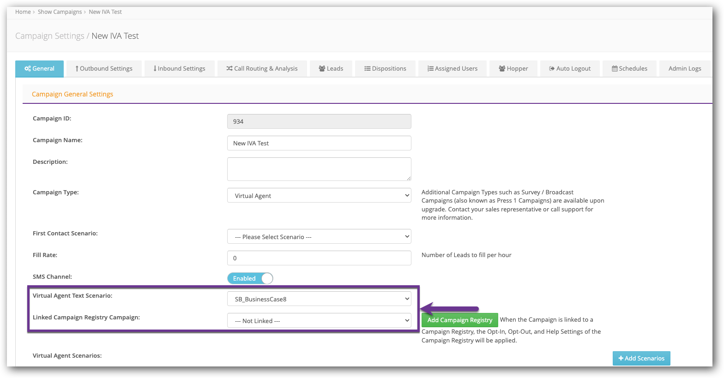Switch to the Admin Logs tab
Image resolution: width=724 pixels, height=378 pixels.
click(684, 69)
